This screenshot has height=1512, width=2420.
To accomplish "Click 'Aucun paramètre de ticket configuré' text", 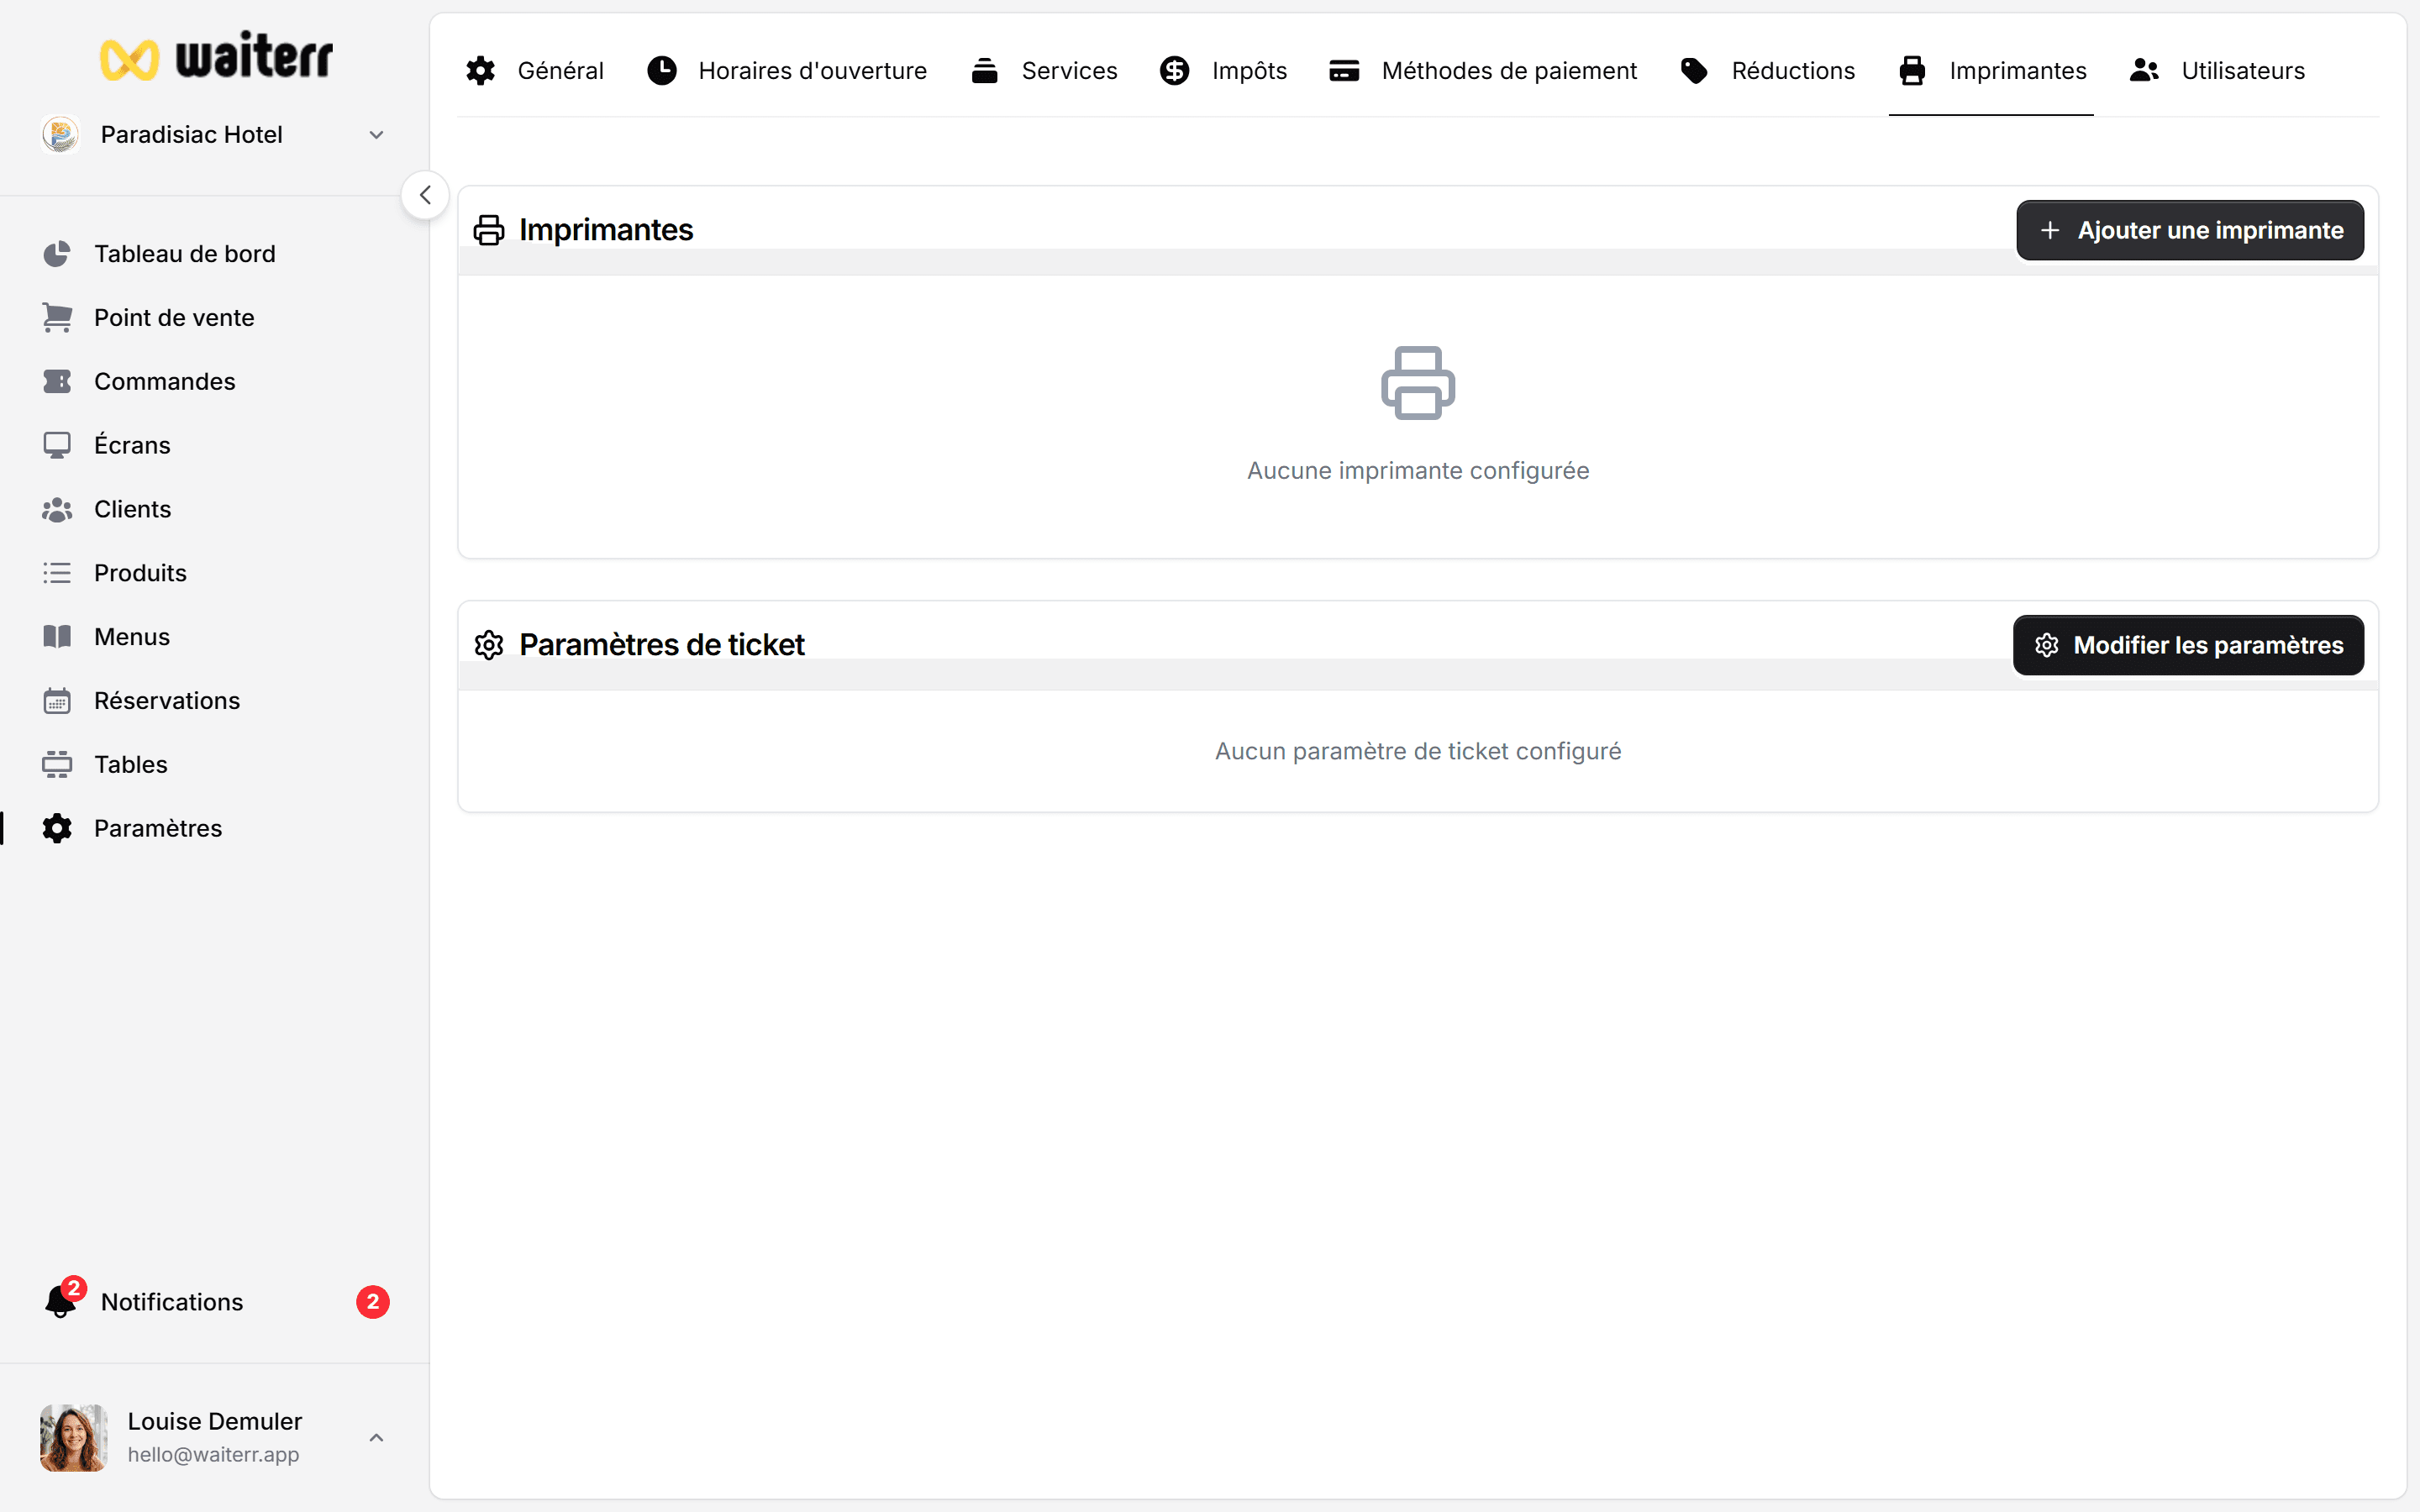I will (x=1418, y=751).
